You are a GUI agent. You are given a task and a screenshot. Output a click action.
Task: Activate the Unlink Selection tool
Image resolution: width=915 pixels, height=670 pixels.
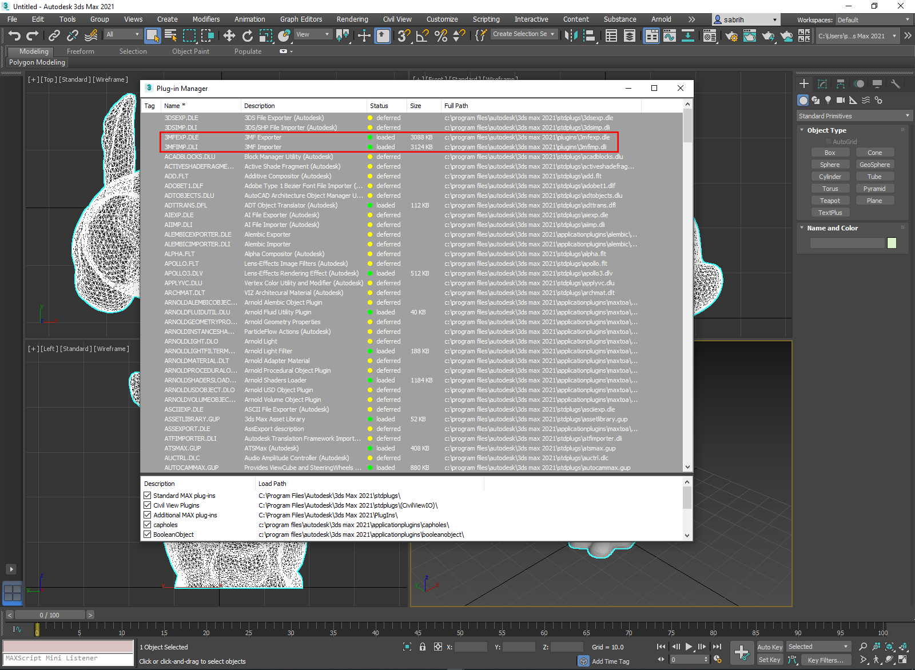coord(73,36)
